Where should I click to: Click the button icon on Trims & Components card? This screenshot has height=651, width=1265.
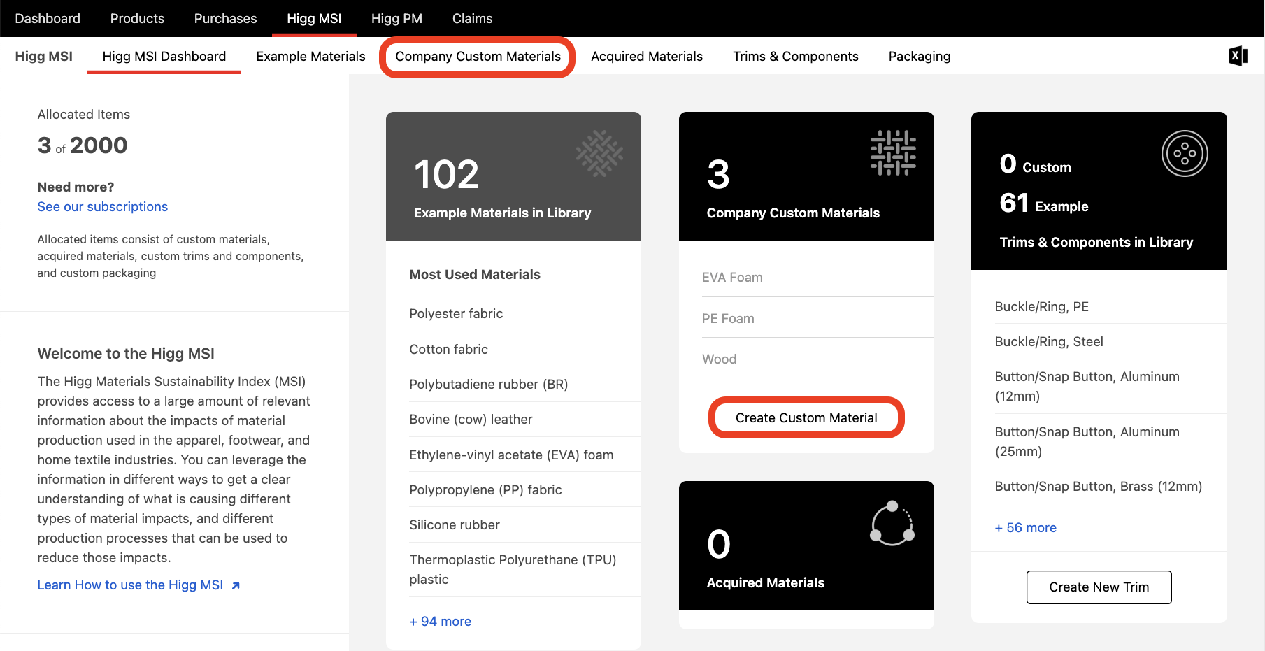click(1185, 154)
